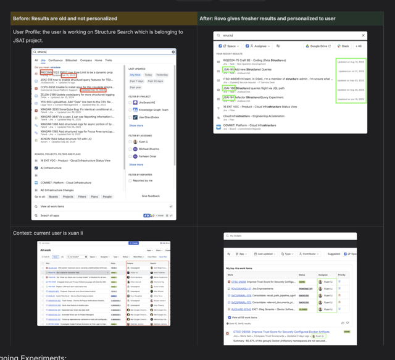The width and height of the screenshot is (395, 360).
Task: Select the 'Today' last-updated filter
Action: point(148,75)
